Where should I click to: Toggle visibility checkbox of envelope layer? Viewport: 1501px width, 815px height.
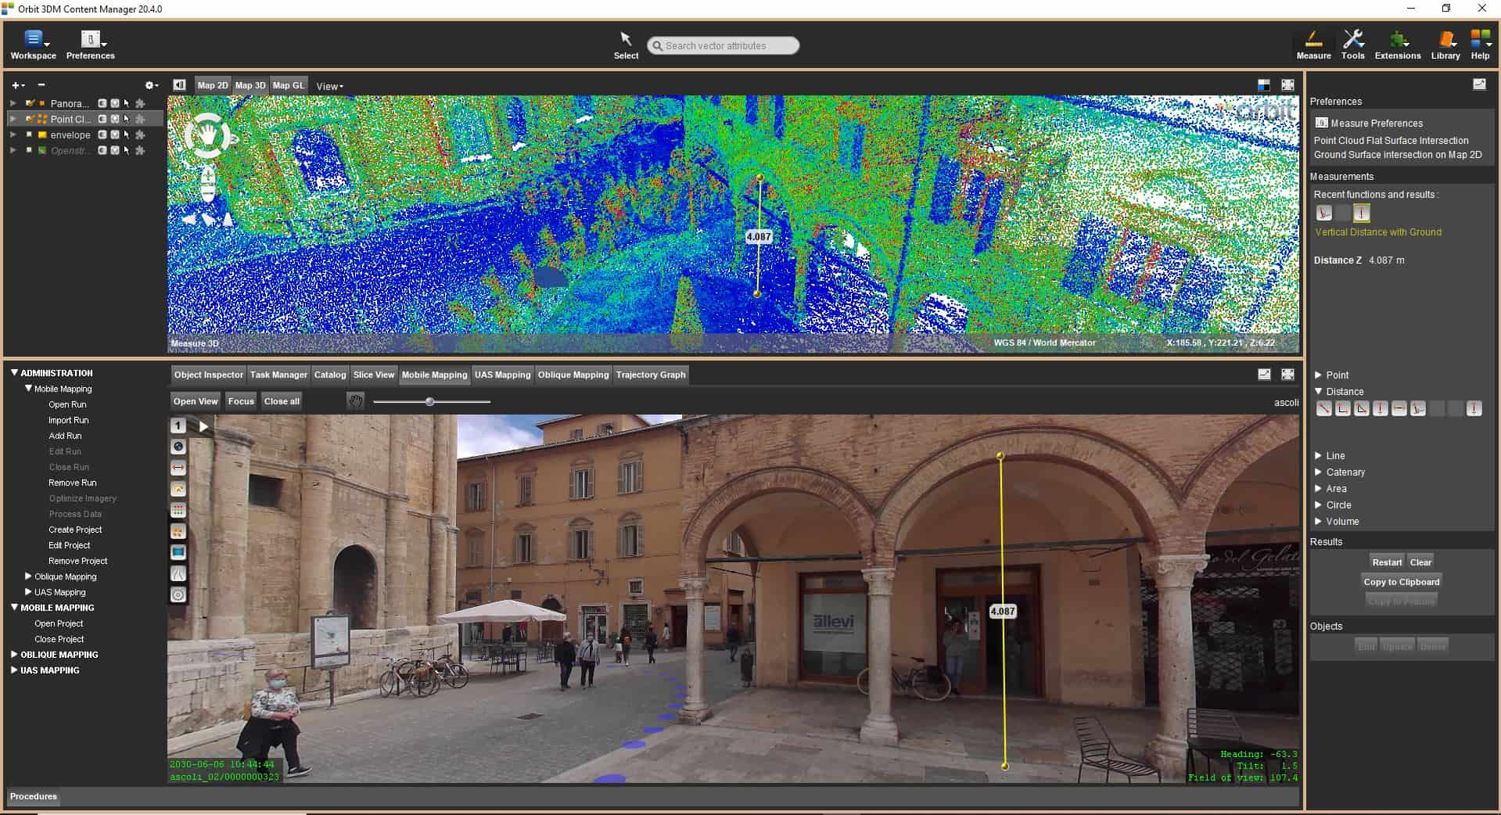(29, 135)
